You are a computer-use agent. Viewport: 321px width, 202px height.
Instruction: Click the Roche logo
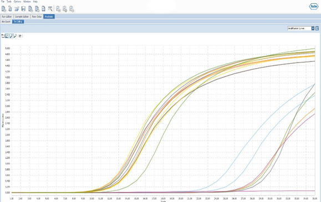[x=314, y=7]
